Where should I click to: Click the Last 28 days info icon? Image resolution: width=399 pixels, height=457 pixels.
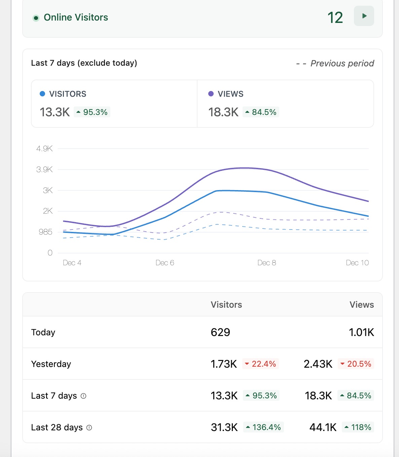[89, 428]
